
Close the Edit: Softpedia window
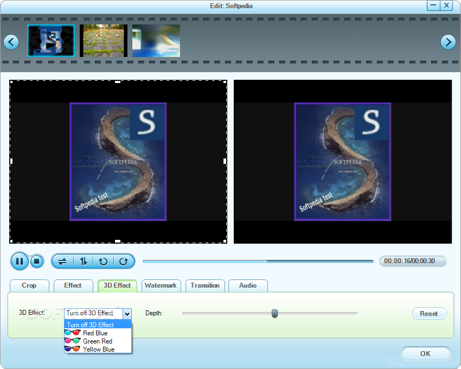pos(446,5)
